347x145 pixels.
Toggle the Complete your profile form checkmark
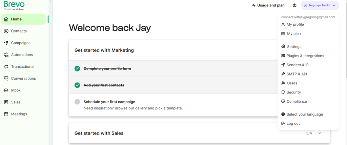click(77, 69)
